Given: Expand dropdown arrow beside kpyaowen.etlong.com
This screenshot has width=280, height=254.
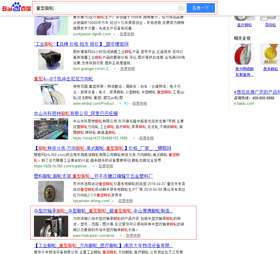Looking at the screenshot, I should tap(113, 201).
